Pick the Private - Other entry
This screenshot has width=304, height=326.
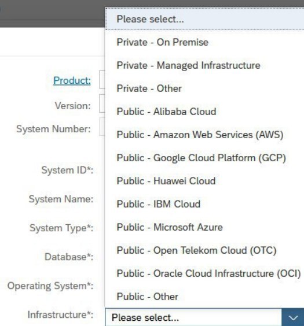tap(204, 88)
